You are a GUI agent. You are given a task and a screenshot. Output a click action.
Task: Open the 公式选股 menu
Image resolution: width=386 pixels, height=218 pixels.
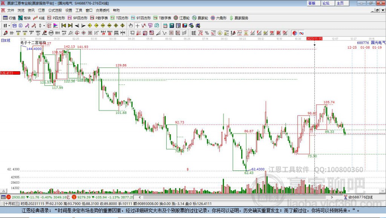[55, 10]
